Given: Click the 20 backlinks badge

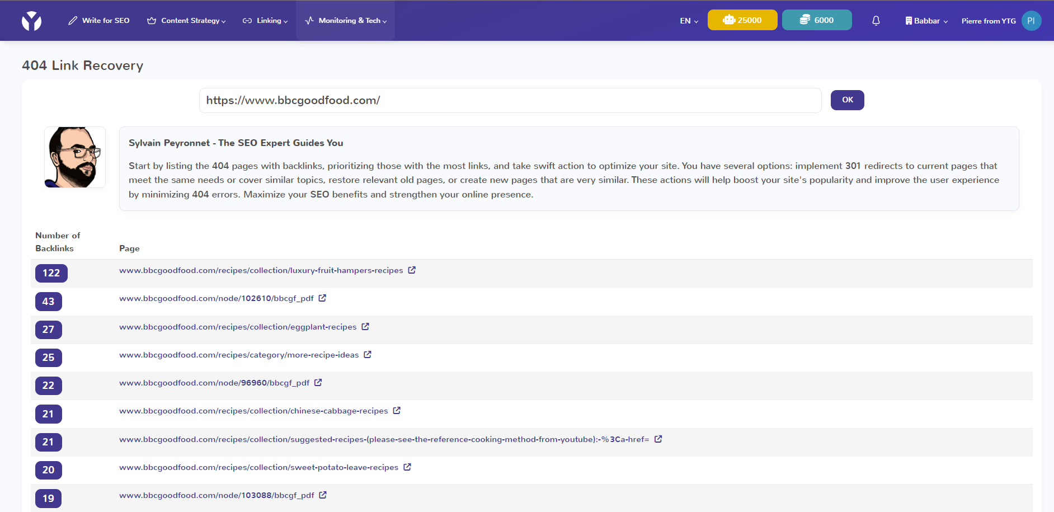Looking at the screenshot, I should coord(48,470).
